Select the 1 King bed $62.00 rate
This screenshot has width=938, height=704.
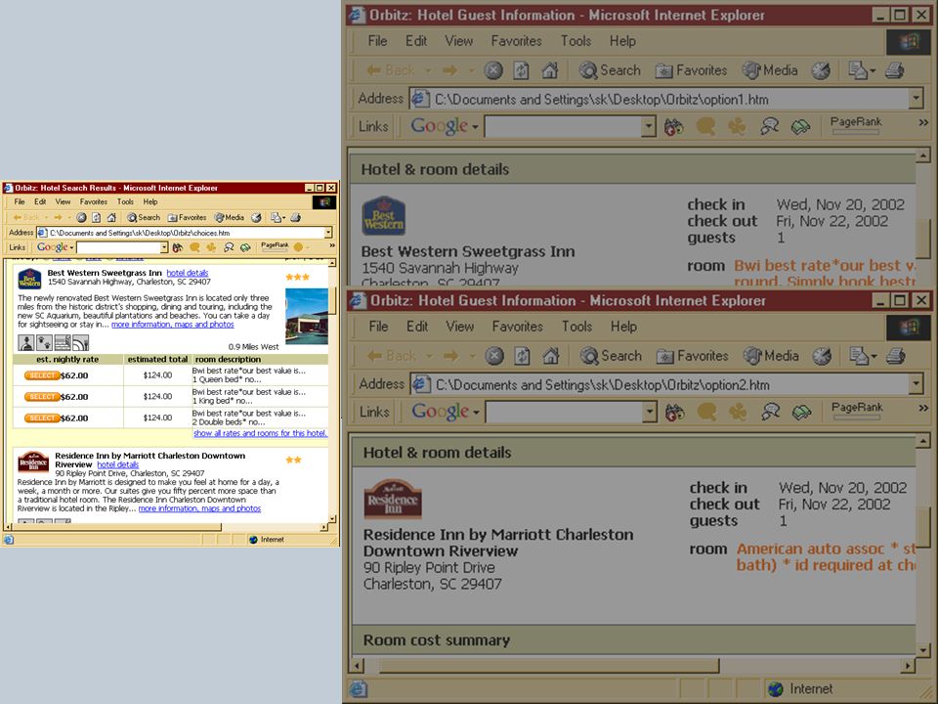(42, 396)
